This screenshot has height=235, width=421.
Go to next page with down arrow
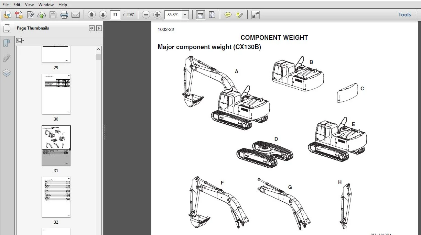[x=103, y=14]
